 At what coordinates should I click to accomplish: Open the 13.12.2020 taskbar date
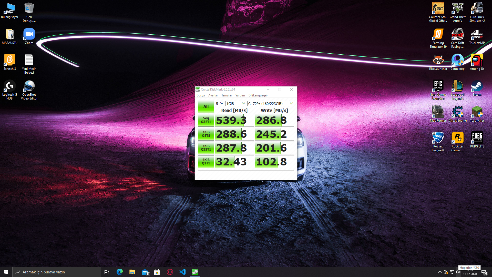point(470,274)
